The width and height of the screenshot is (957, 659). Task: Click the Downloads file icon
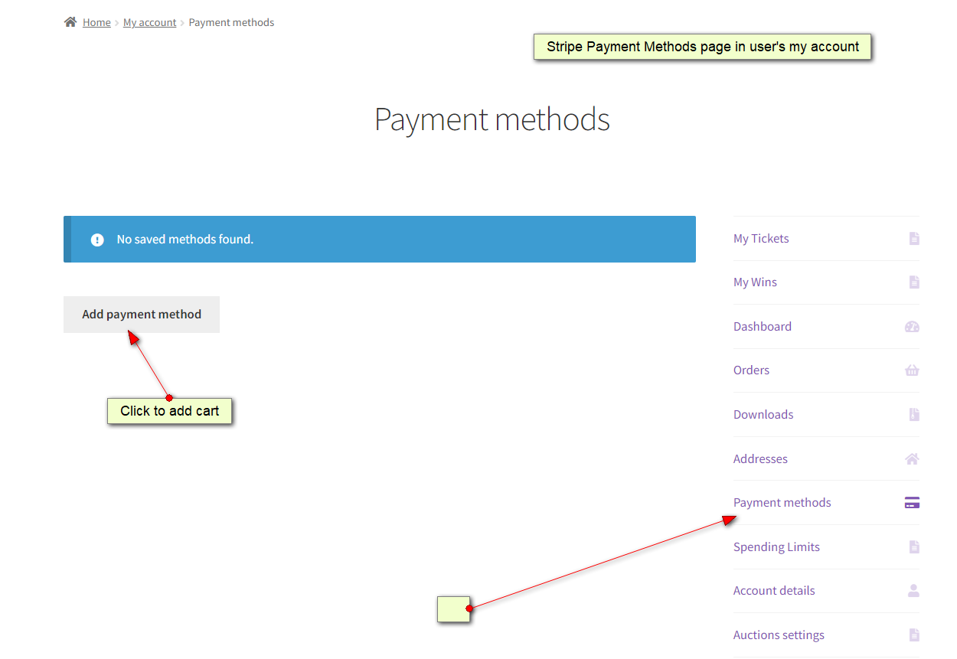(913, 415)
